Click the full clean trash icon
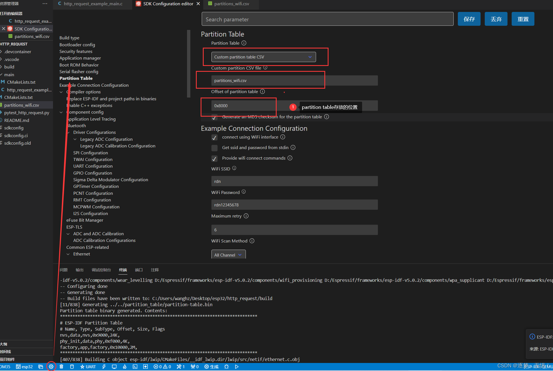Image resolution: width=553 pixels, height=371 pixels. pos(61,367)
